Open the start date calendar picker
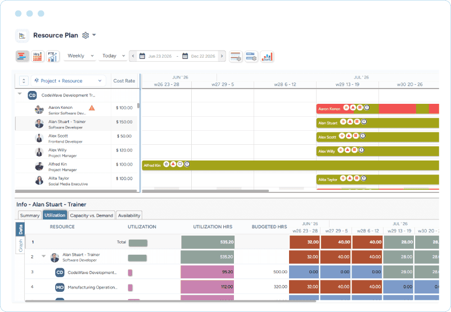 tap(142, 56)
